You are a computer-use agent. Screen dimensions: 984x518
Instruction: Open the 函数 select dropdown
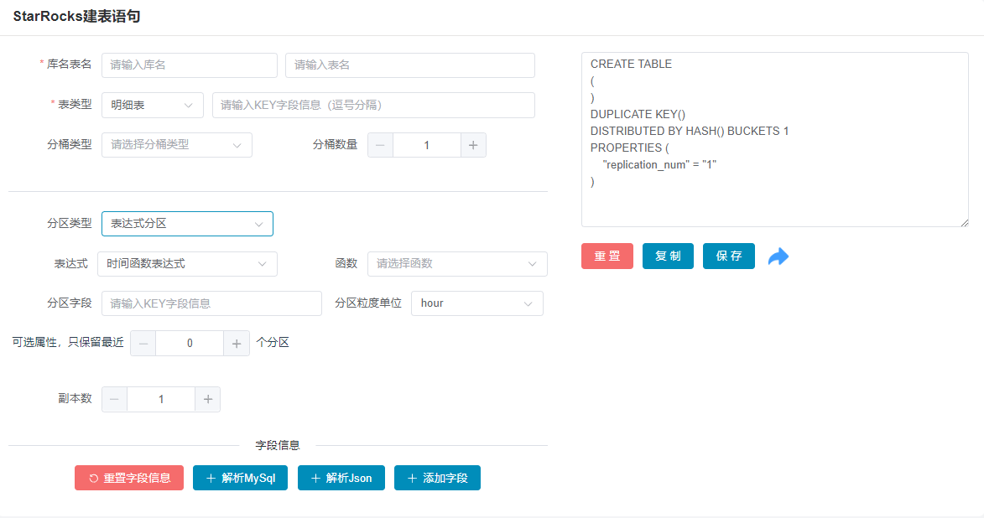[x=457, y=264]
